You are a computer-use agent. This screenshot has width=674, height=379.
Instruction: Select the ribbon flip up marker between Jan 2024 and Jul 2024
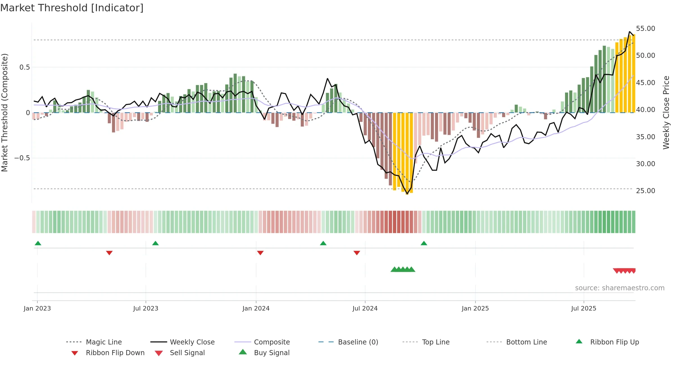pos(323,243)
